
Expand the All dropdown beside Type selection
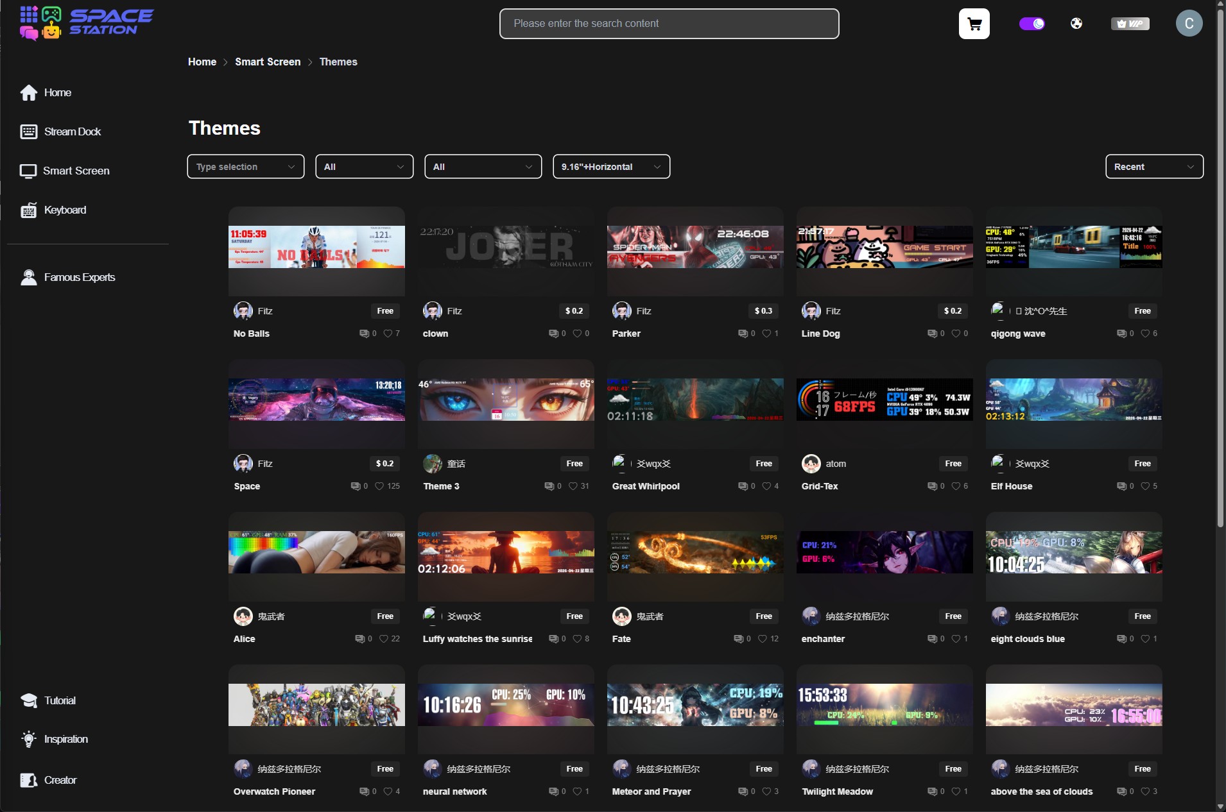tap(365, 167)
